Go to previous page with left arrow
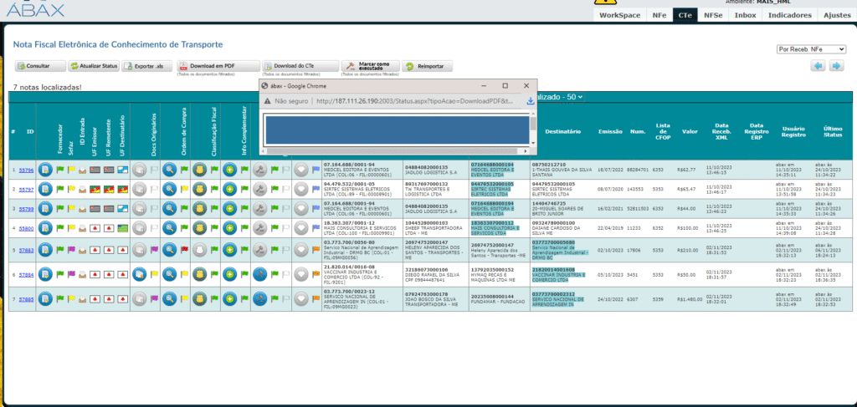 pyautogui.click(x=818, y=66)
